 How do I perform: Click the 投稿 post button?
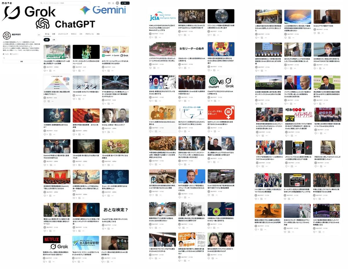(x=124, y=3)
